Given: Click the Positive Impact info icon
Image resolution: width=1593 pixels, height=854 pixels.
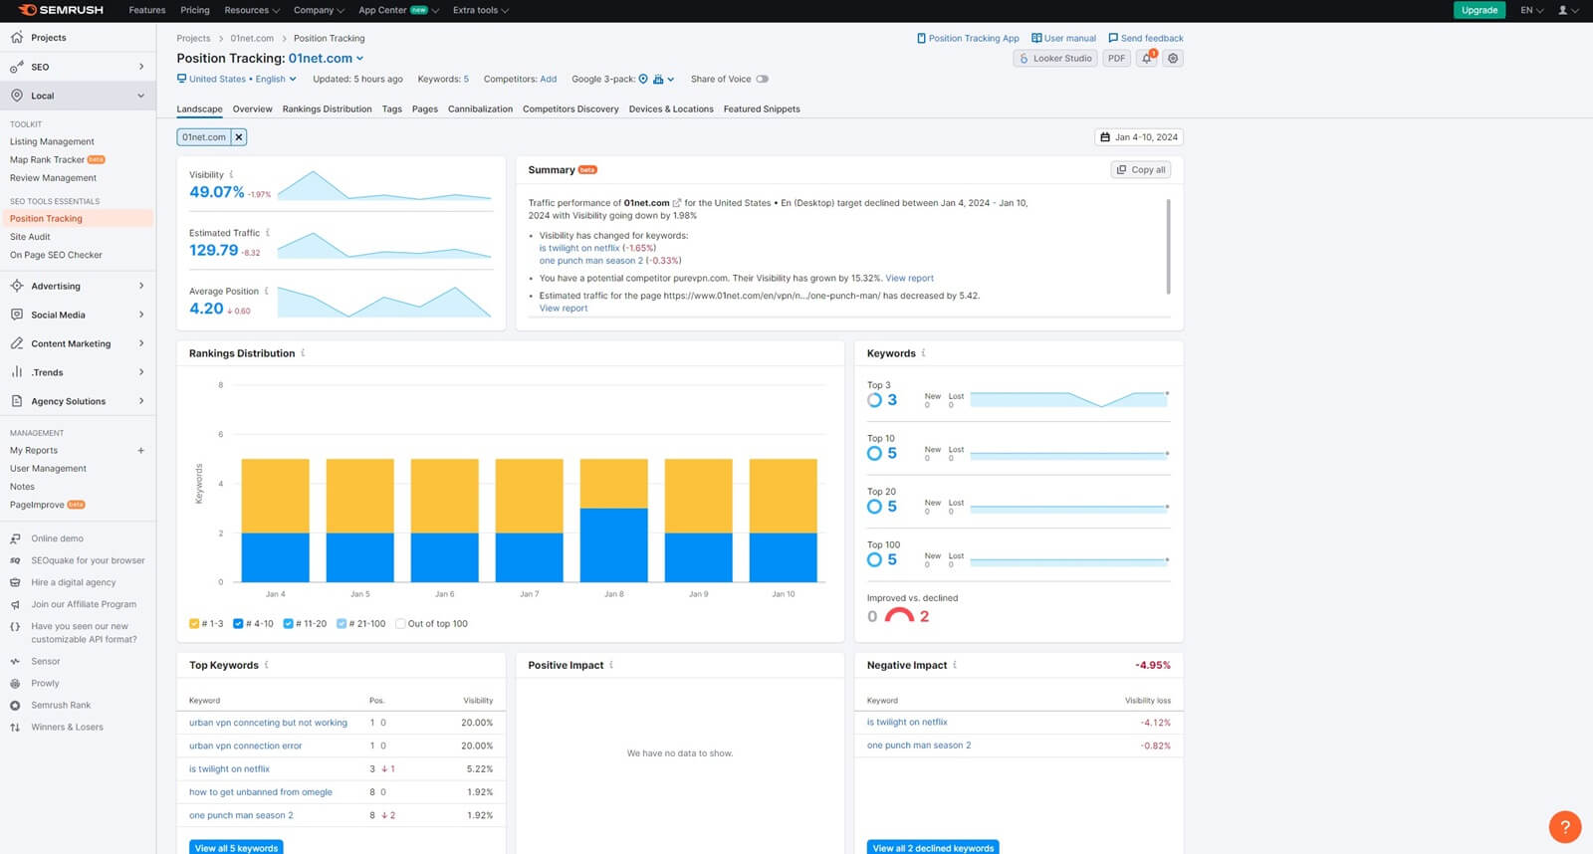Looking at the screenshot, I should click(x=611, y=665).
